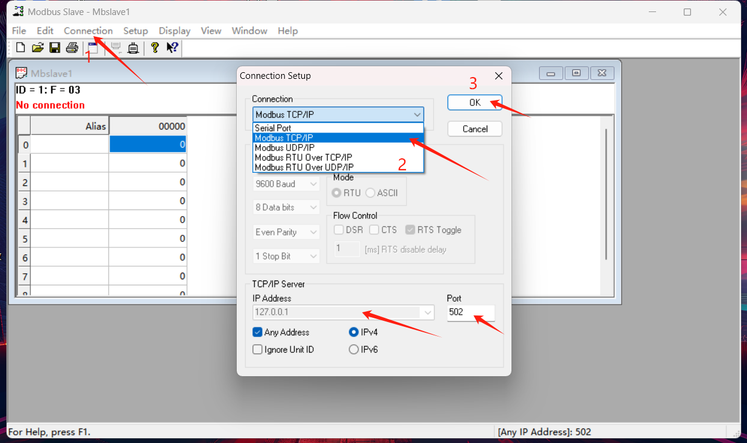Image resolution: width=747 pixels, height=443 pixels.
Task: Minimize the Mbslave1 child window
Action: (x=551, y=73)
